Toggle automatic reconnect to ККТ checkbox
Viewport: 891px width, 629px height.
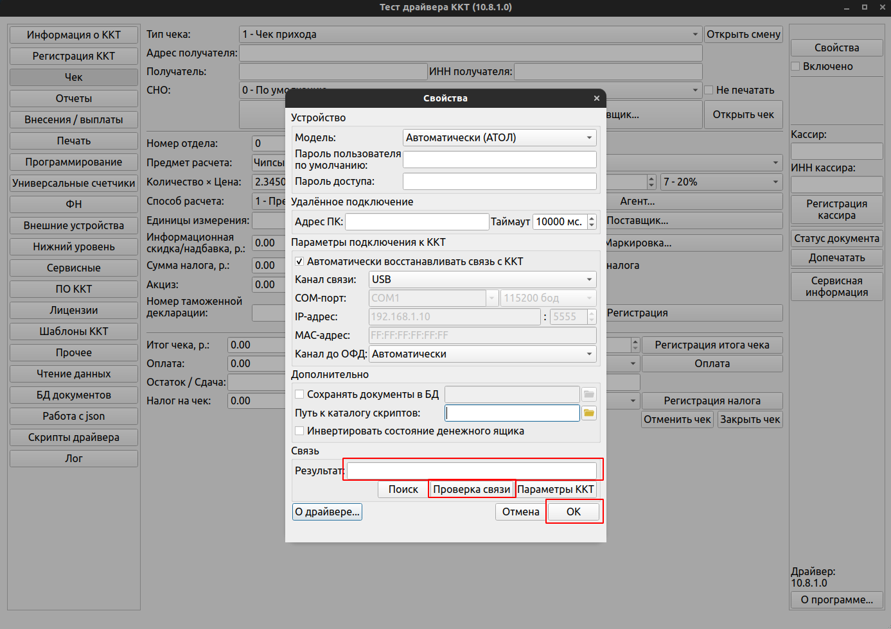(299, 261)
